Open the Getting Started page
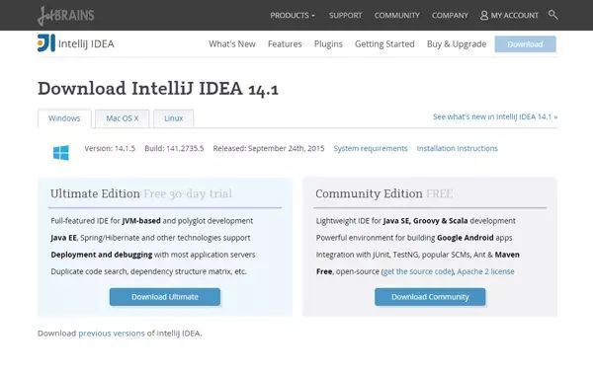 tap(384, 44)
